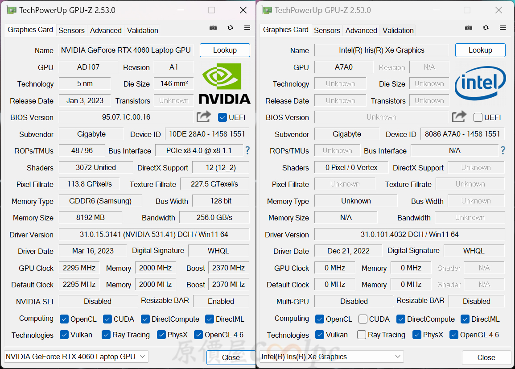Toggle PhysX checkbox in NVIDIA window
The image size is (515, 369).
pyautogui.click(x=161, y=335)
